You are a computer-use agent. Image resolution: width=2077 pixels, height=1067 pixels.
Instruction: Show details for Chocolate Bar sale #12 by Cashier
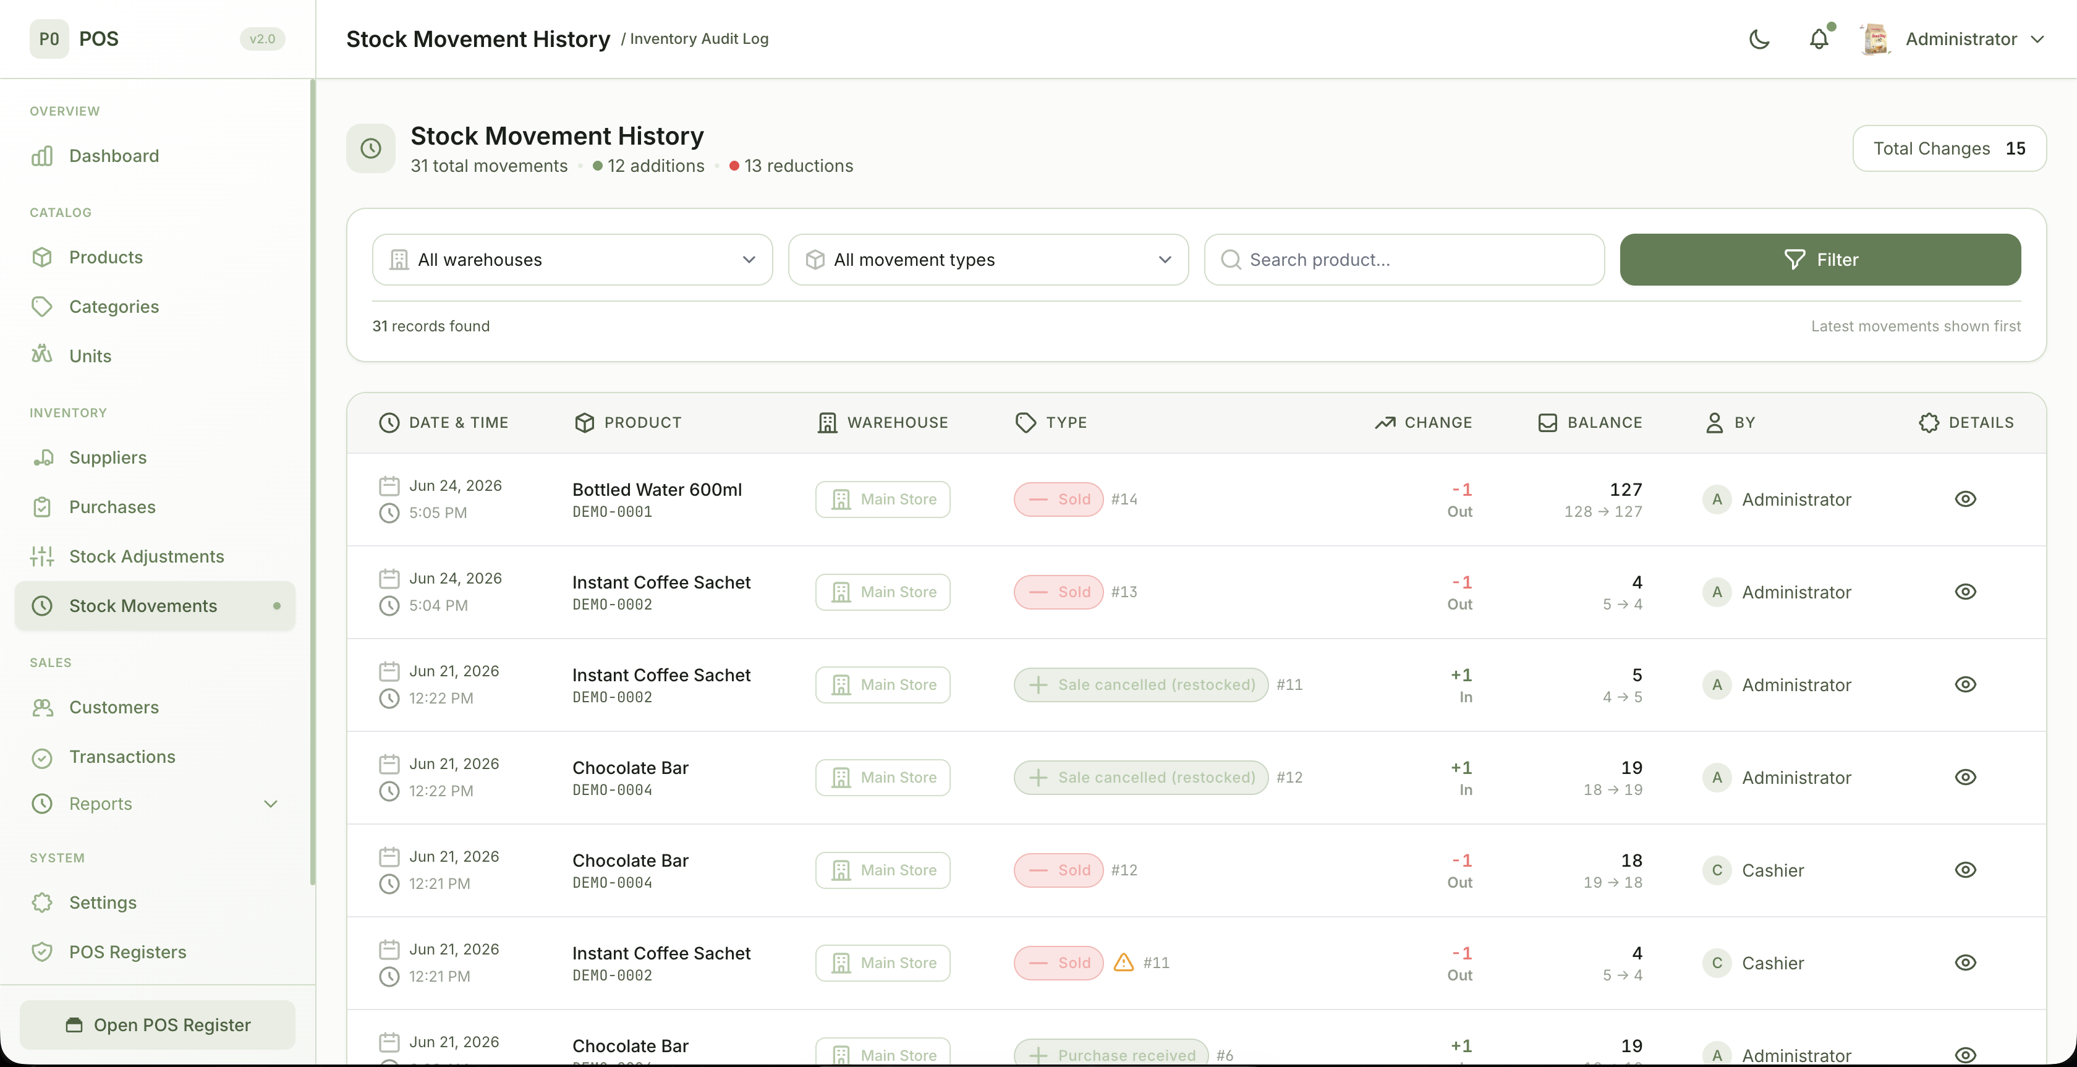[1965, 870]
